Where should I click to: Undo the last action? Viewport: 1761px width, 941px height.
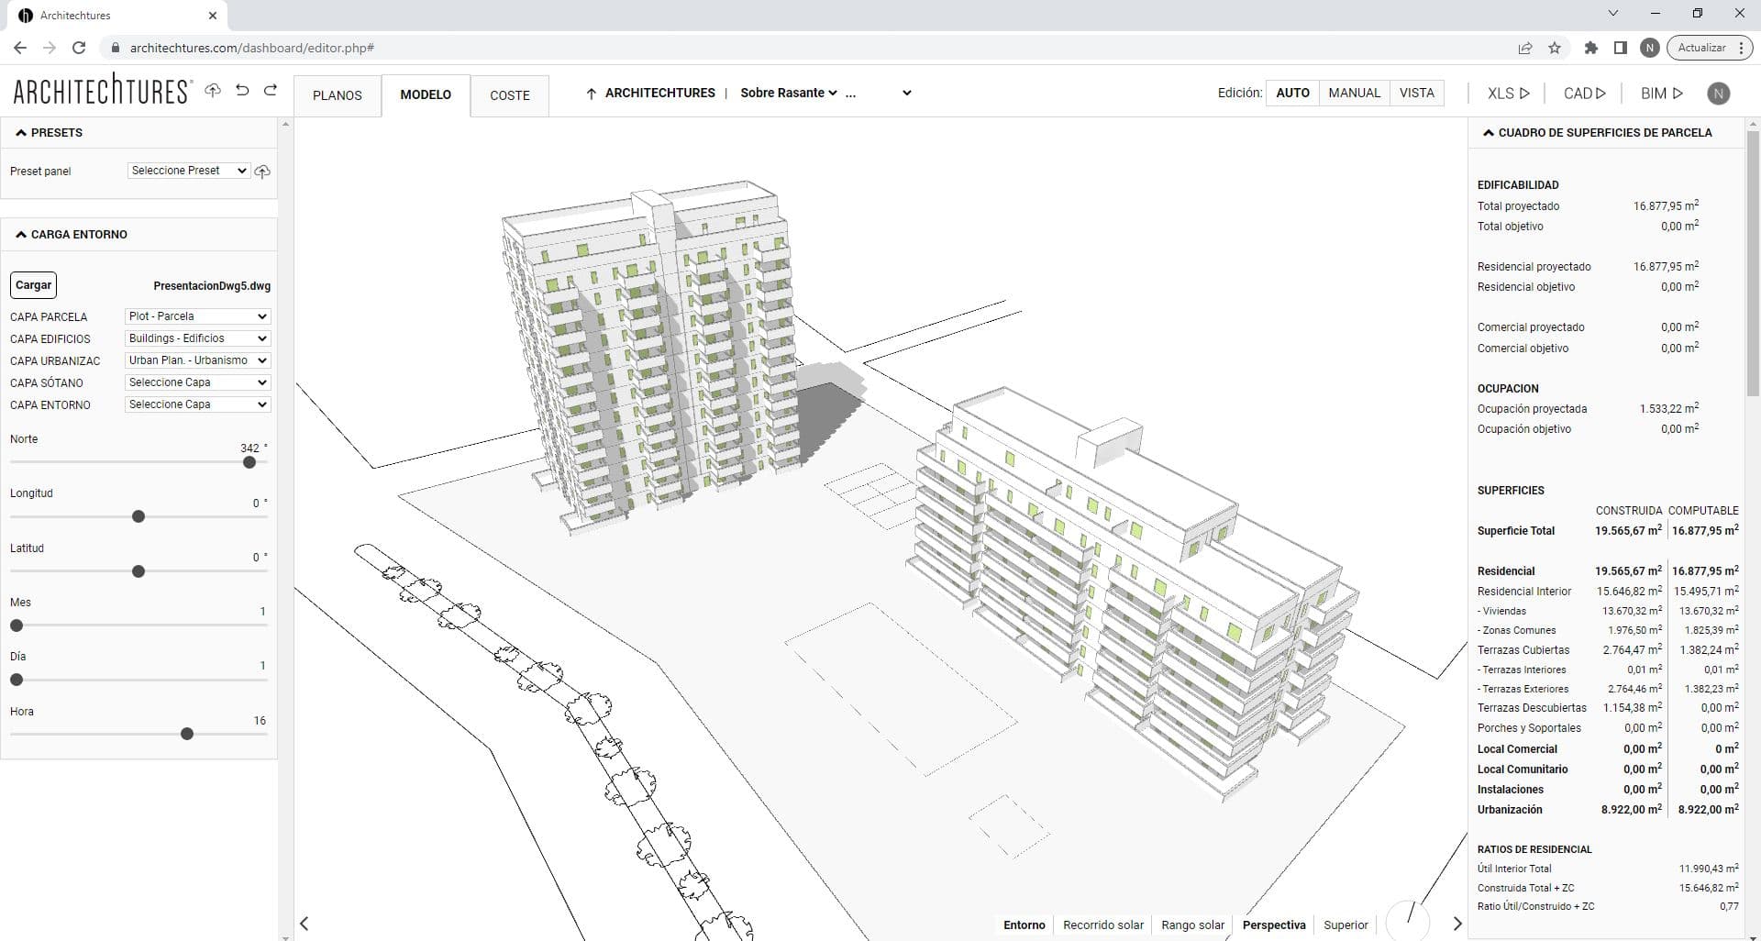(x=241, y=92)
